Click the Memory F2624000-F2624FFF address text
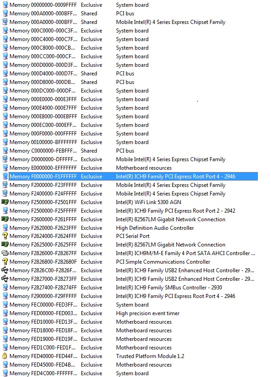 [43, 236]
